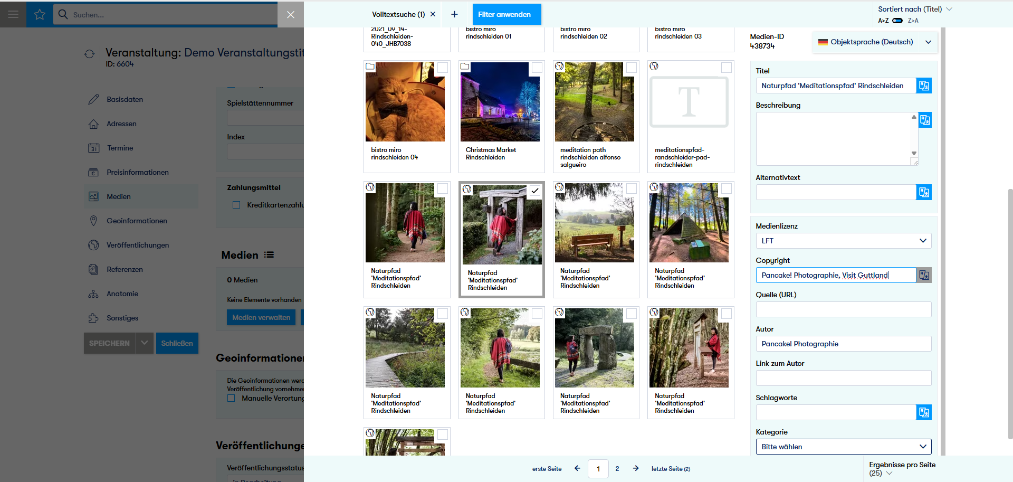Open Christmas Market Rindschleiden thumbnail
Screen dimensions: 1013x482
(500, 102)
